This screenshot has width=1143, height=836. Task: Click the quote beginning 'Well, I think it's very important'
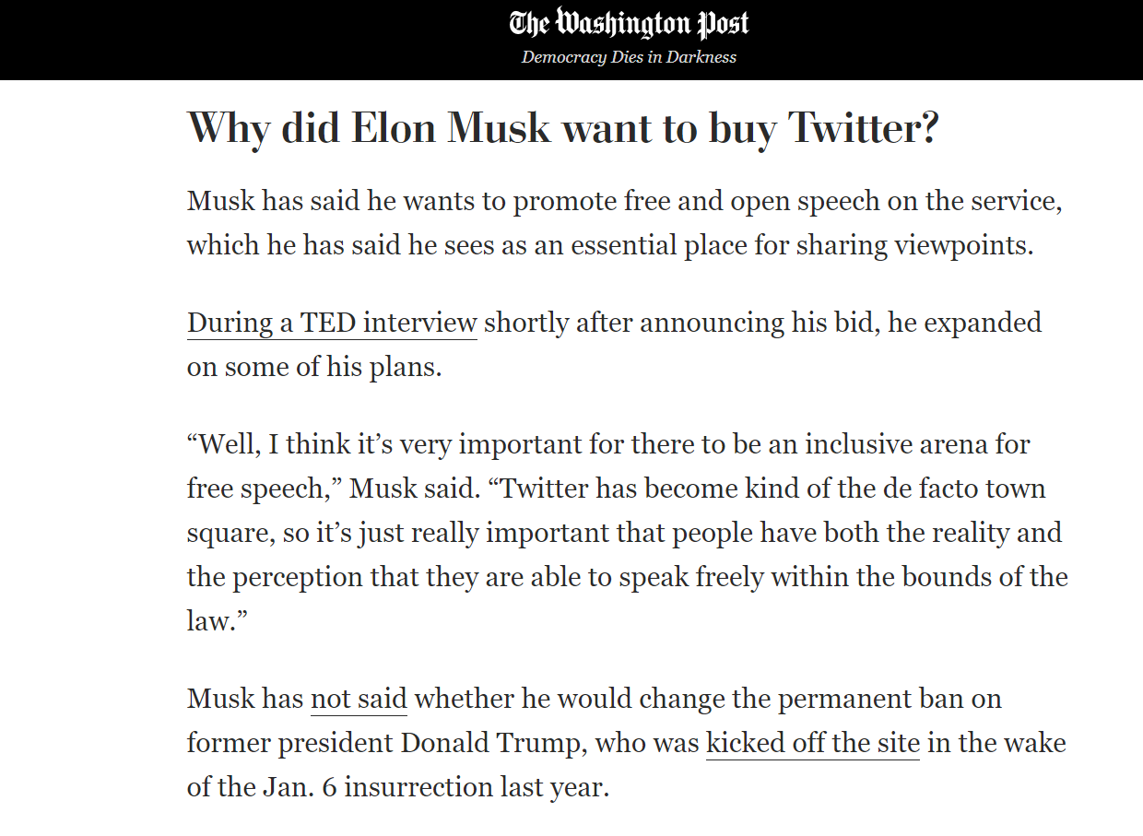pos(627,533)
